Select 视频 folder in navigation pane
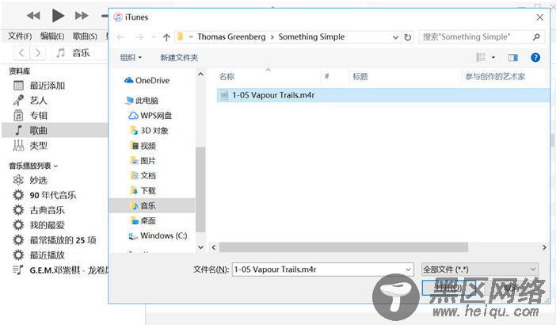Image resolution: width=556 pixels, height=325 pixels. (x=143, y=146)
